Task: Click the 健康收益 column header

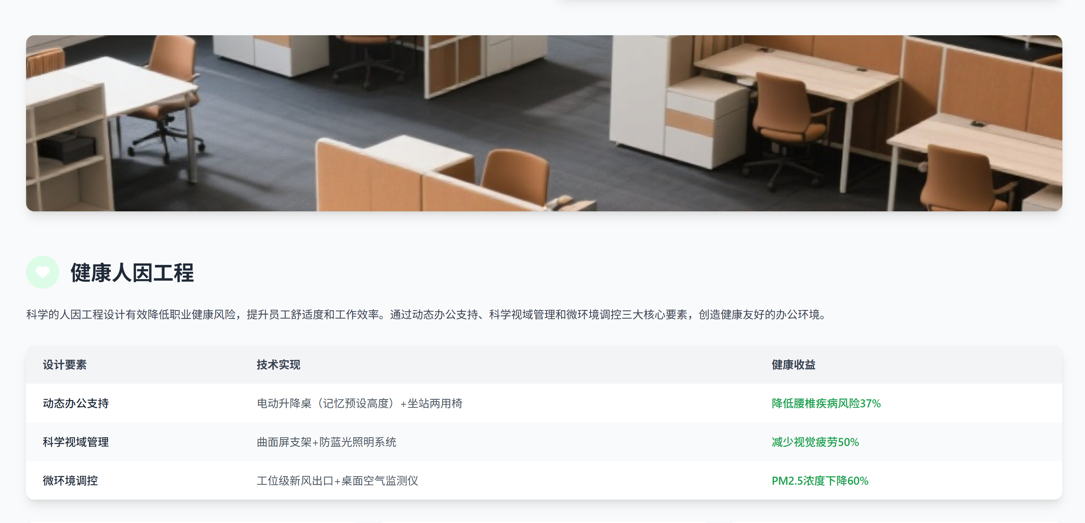Action: coord(793,365)
